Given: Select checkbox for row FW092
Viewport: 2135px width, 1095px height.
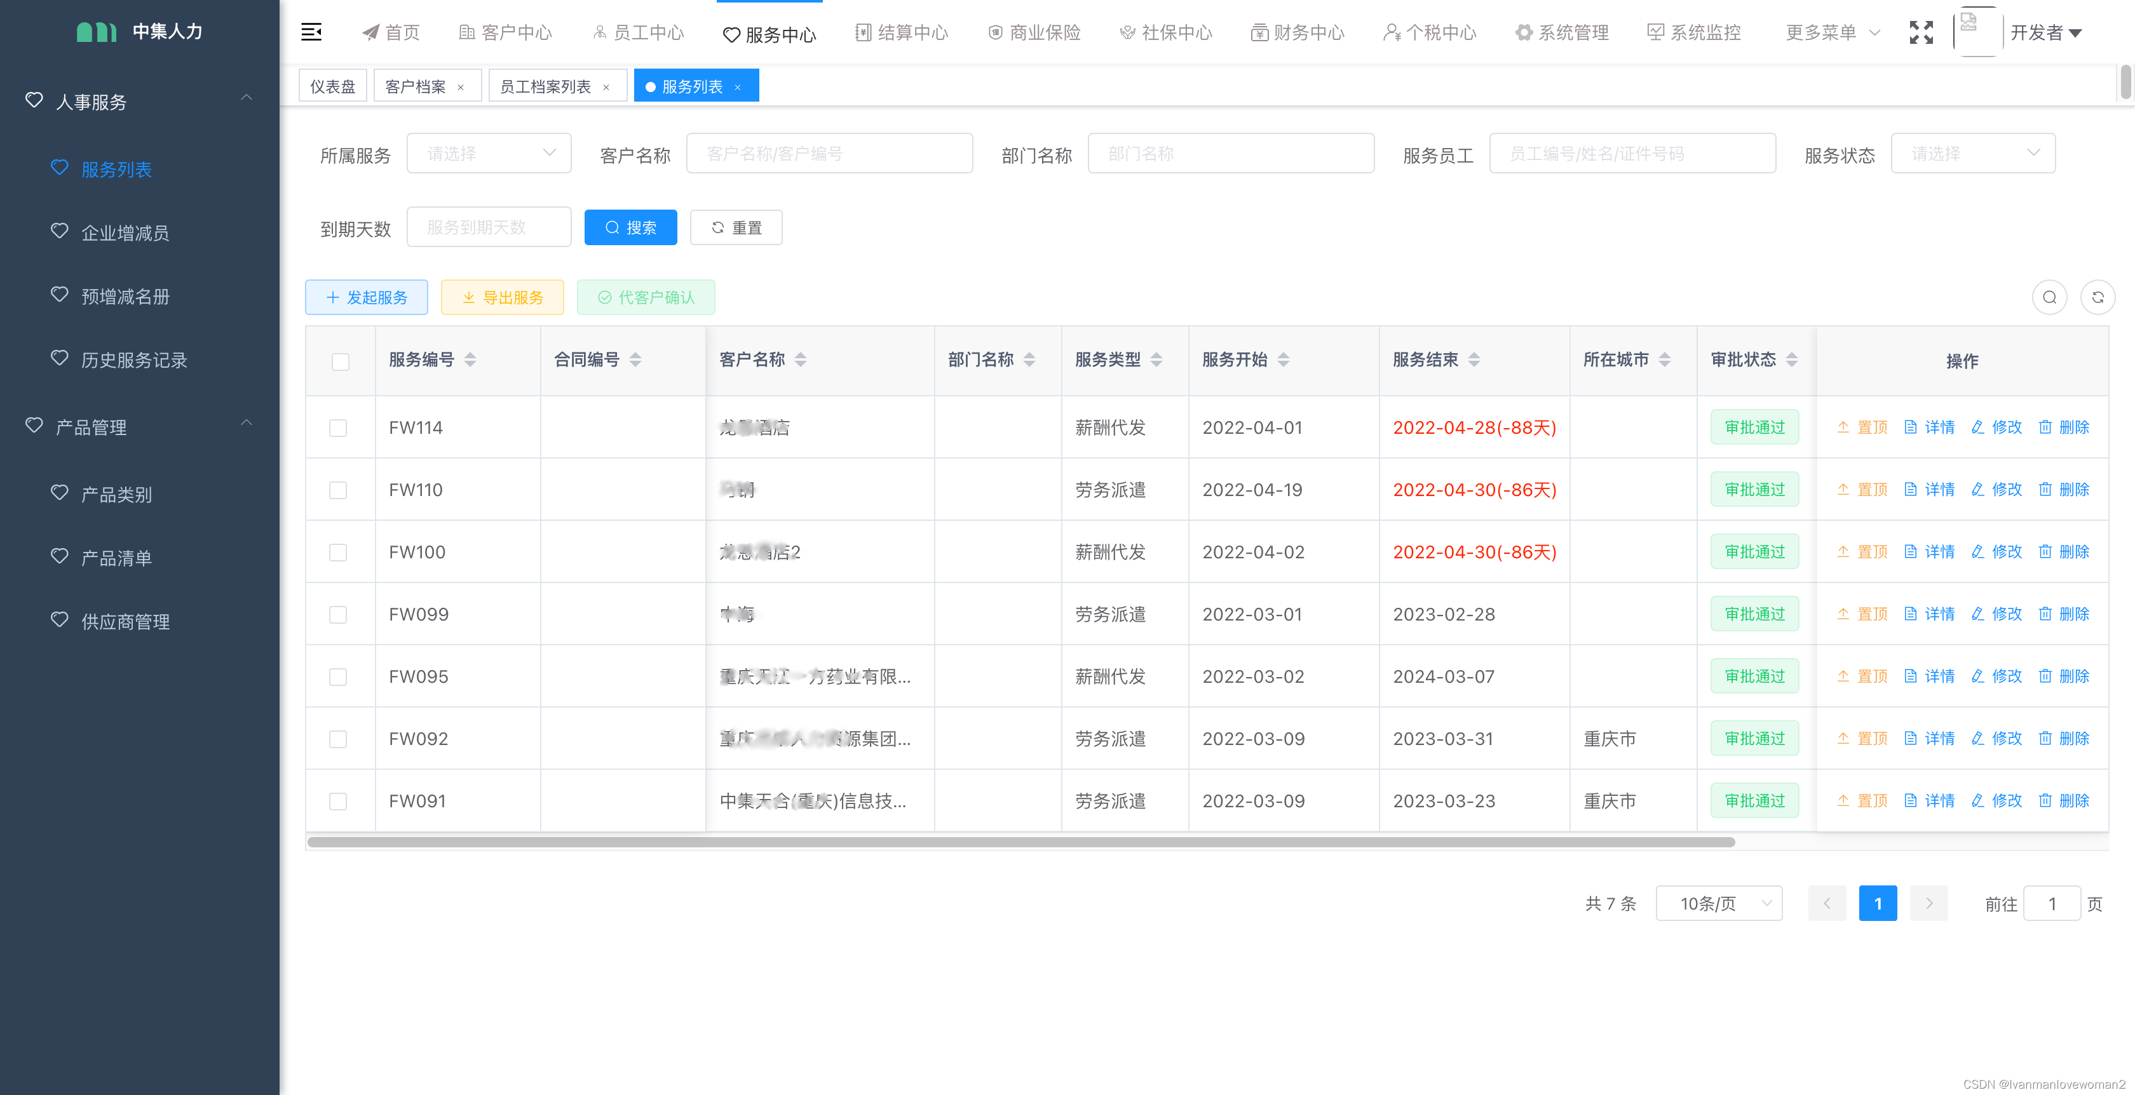Looking at the screenshot, I should 338,739.
